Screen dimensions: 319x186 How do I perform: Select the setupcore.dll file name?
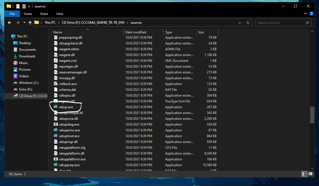pos(68,118)
